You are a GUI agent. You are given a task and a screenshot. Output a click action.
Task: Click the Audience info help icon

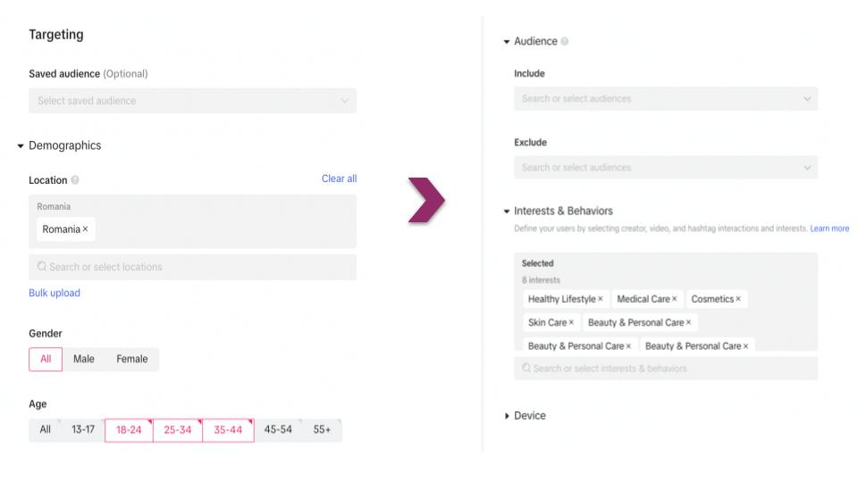pos(565,42)
